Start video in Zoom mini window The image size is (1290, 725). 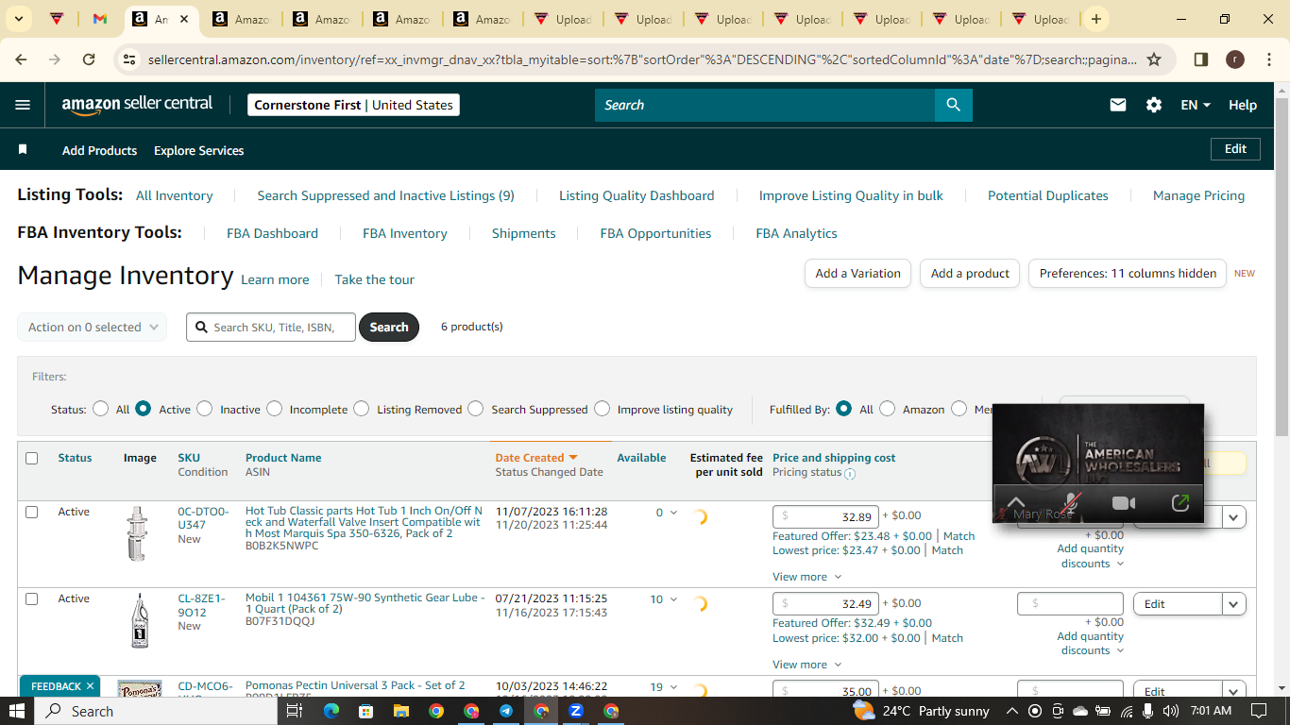click(1124, 502)
